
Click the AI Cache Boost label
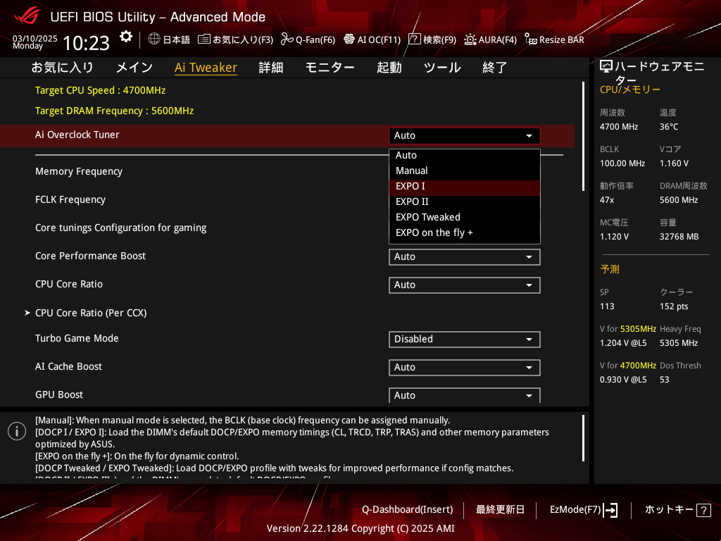[68, 366]
